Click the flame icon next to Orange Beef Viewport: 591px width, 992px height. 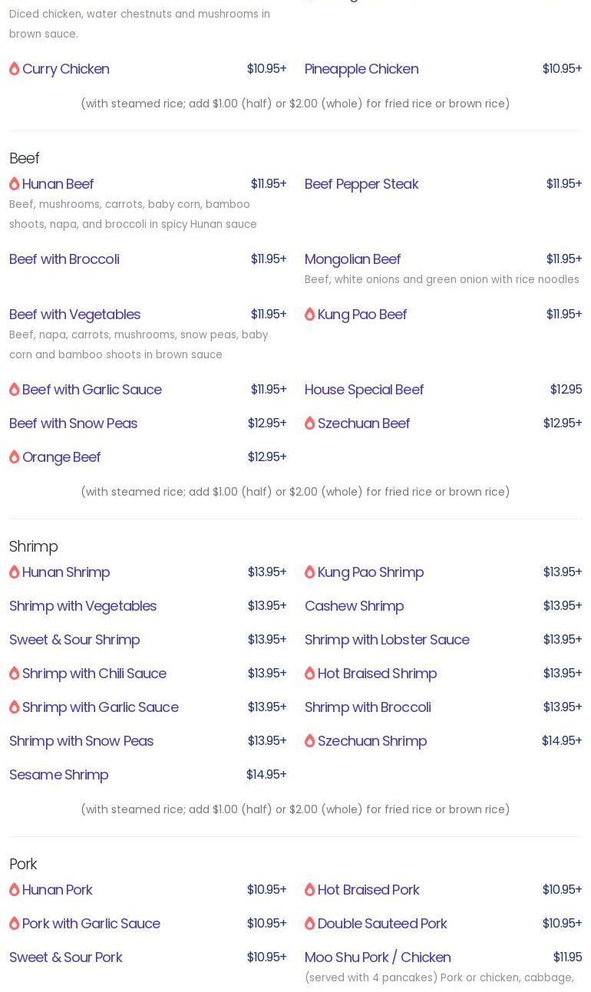[14, 457]
